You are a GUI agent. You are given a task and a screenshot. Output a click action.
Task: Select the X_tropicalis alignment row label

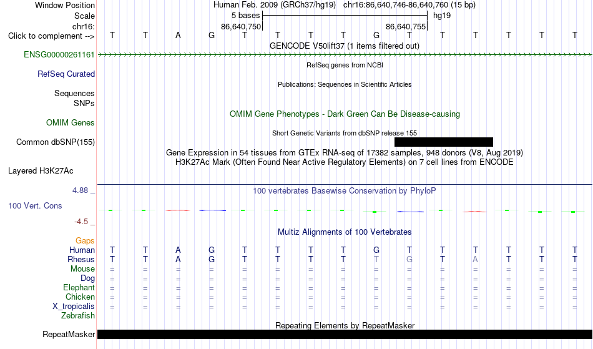(x=74, y=307)
